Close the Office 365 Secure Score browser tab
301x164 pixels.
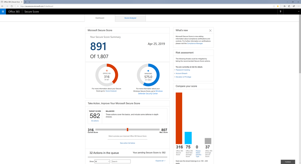coord(22,2)
